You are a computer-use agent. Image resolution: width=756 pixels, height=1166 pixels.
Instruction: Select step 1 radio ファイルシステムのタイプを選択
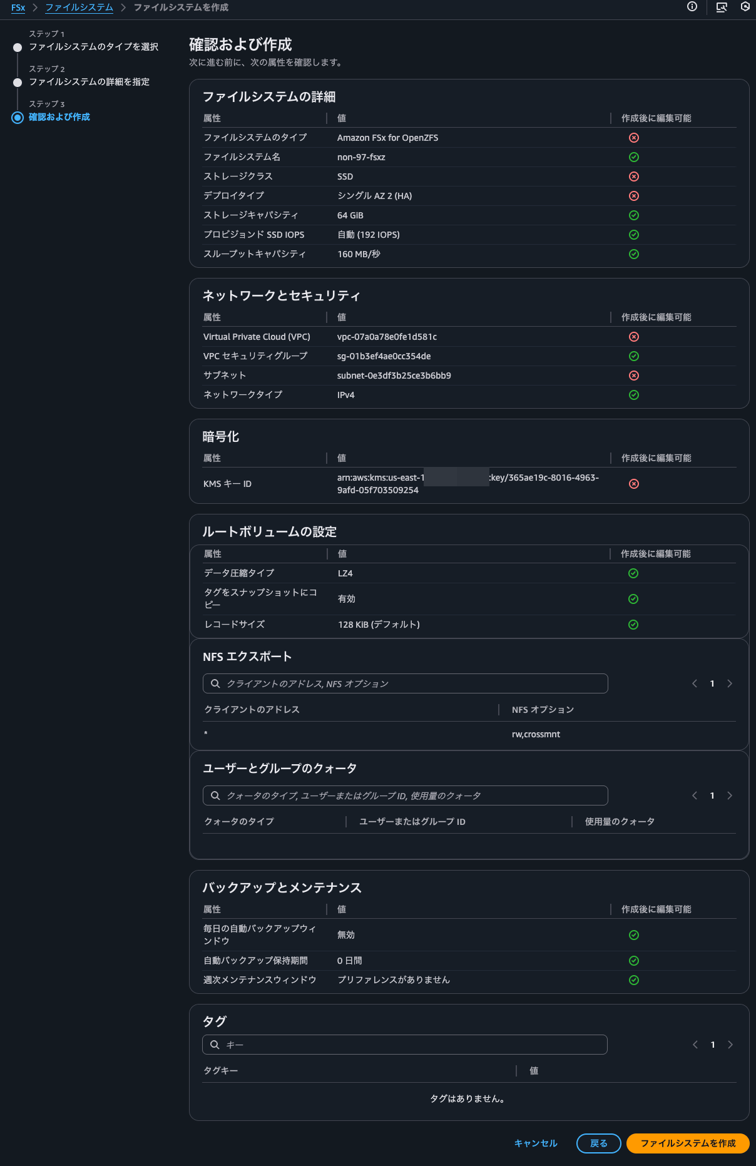coord(18,47)
